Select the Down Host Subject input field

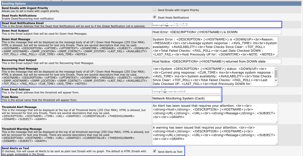[x=216, y=32]
